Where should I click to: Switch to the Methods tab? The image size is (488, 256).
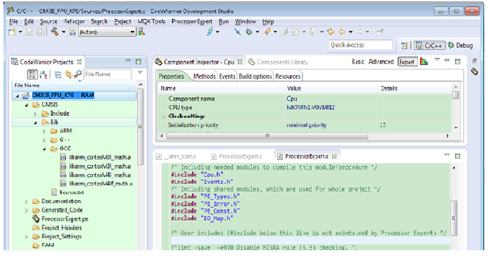(204, 76)
